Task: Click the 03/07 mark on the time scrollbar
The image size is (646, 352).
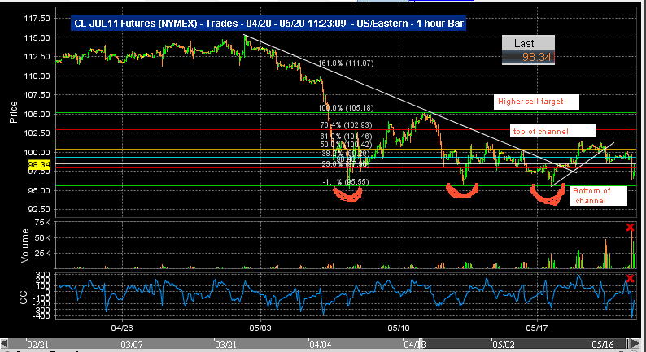Action: point(131,344)
